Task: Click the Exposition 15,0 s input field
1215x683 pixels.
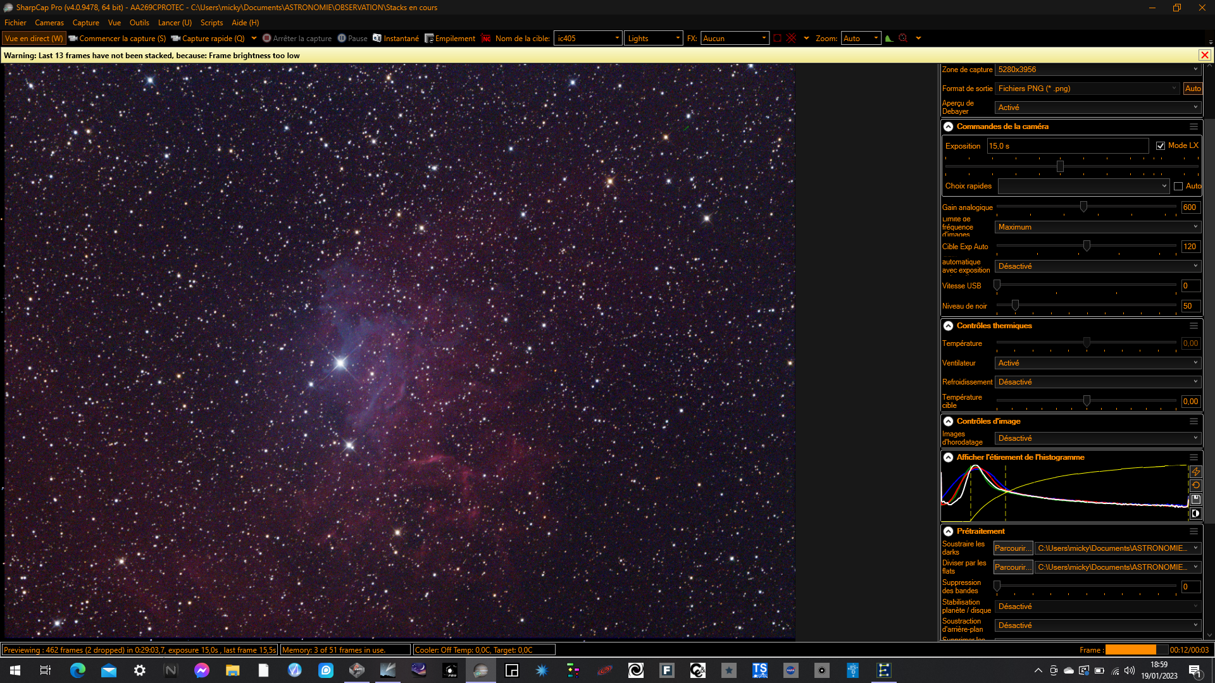Action: pyautogui.click(x=1068, y=146)
